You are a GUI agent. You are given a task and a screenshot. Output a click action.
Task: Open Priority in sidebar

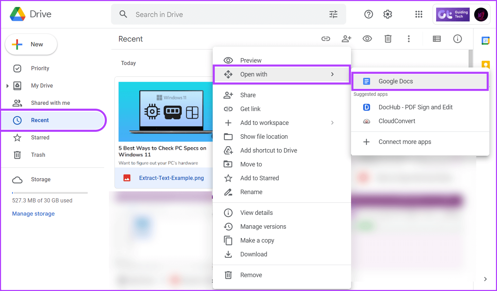(40, 68)
